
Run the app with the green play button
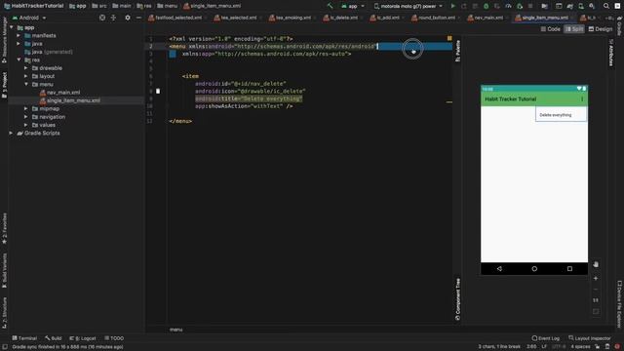tap(452, 6)
